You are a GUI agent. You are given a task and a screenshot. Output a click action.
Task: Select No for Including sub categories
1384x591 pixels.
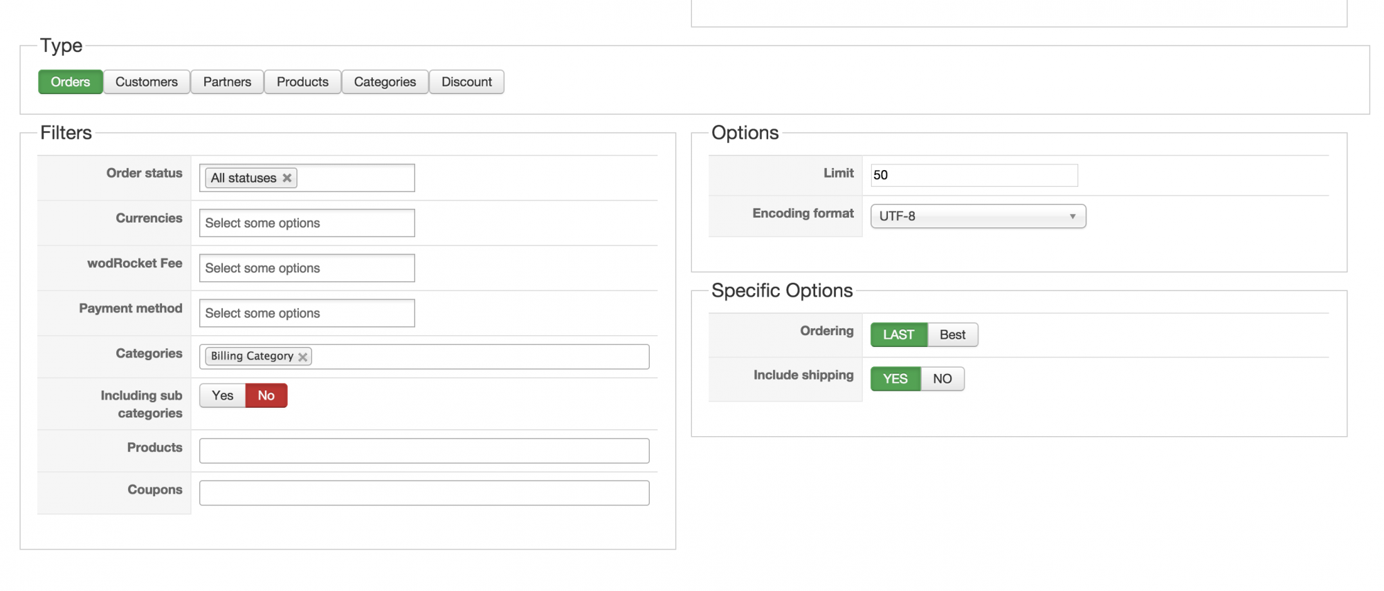(x=266, y=395)
